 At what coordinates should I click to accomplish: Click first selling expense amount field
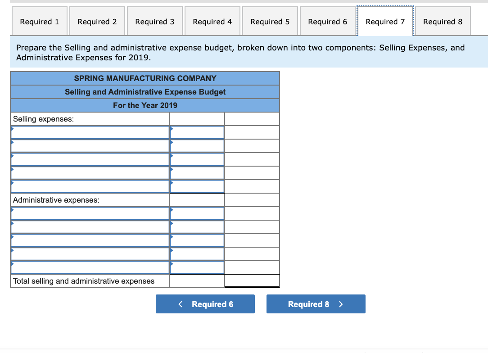pos(197,132)
